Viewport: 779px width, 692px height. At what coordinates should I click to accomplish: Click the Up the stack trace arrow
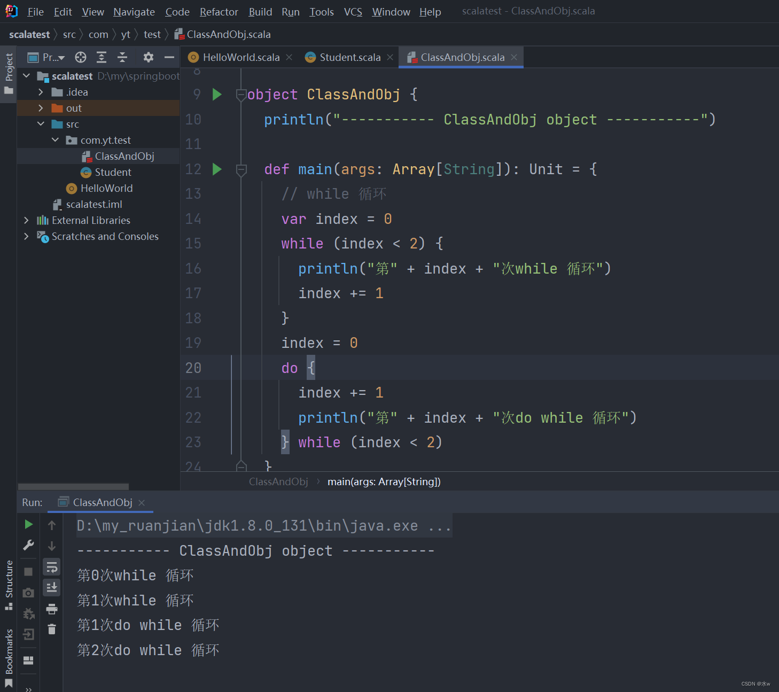point(52,525)
